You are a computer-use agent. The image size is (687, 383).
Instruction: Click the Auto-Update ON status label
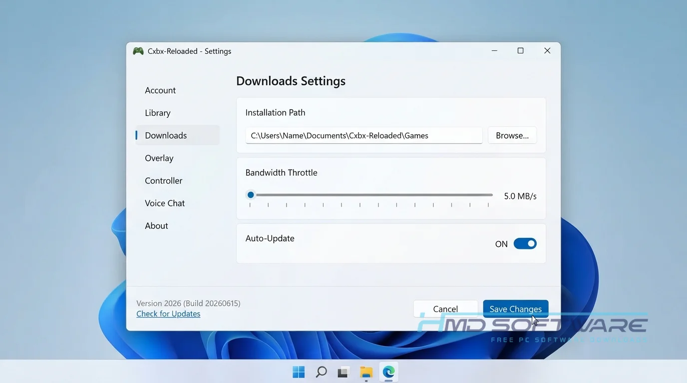pyautogui.click(x=501, y=244)
